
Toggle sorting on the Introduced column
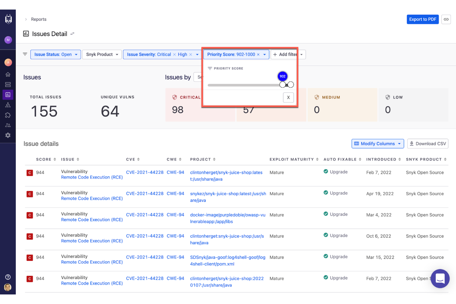(x=400, y=159)
